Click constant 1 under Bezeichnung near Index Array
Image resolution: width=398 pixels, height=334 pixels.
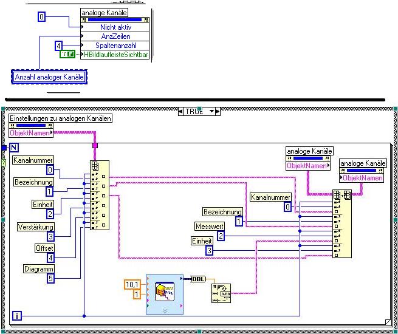click(49, 191)
